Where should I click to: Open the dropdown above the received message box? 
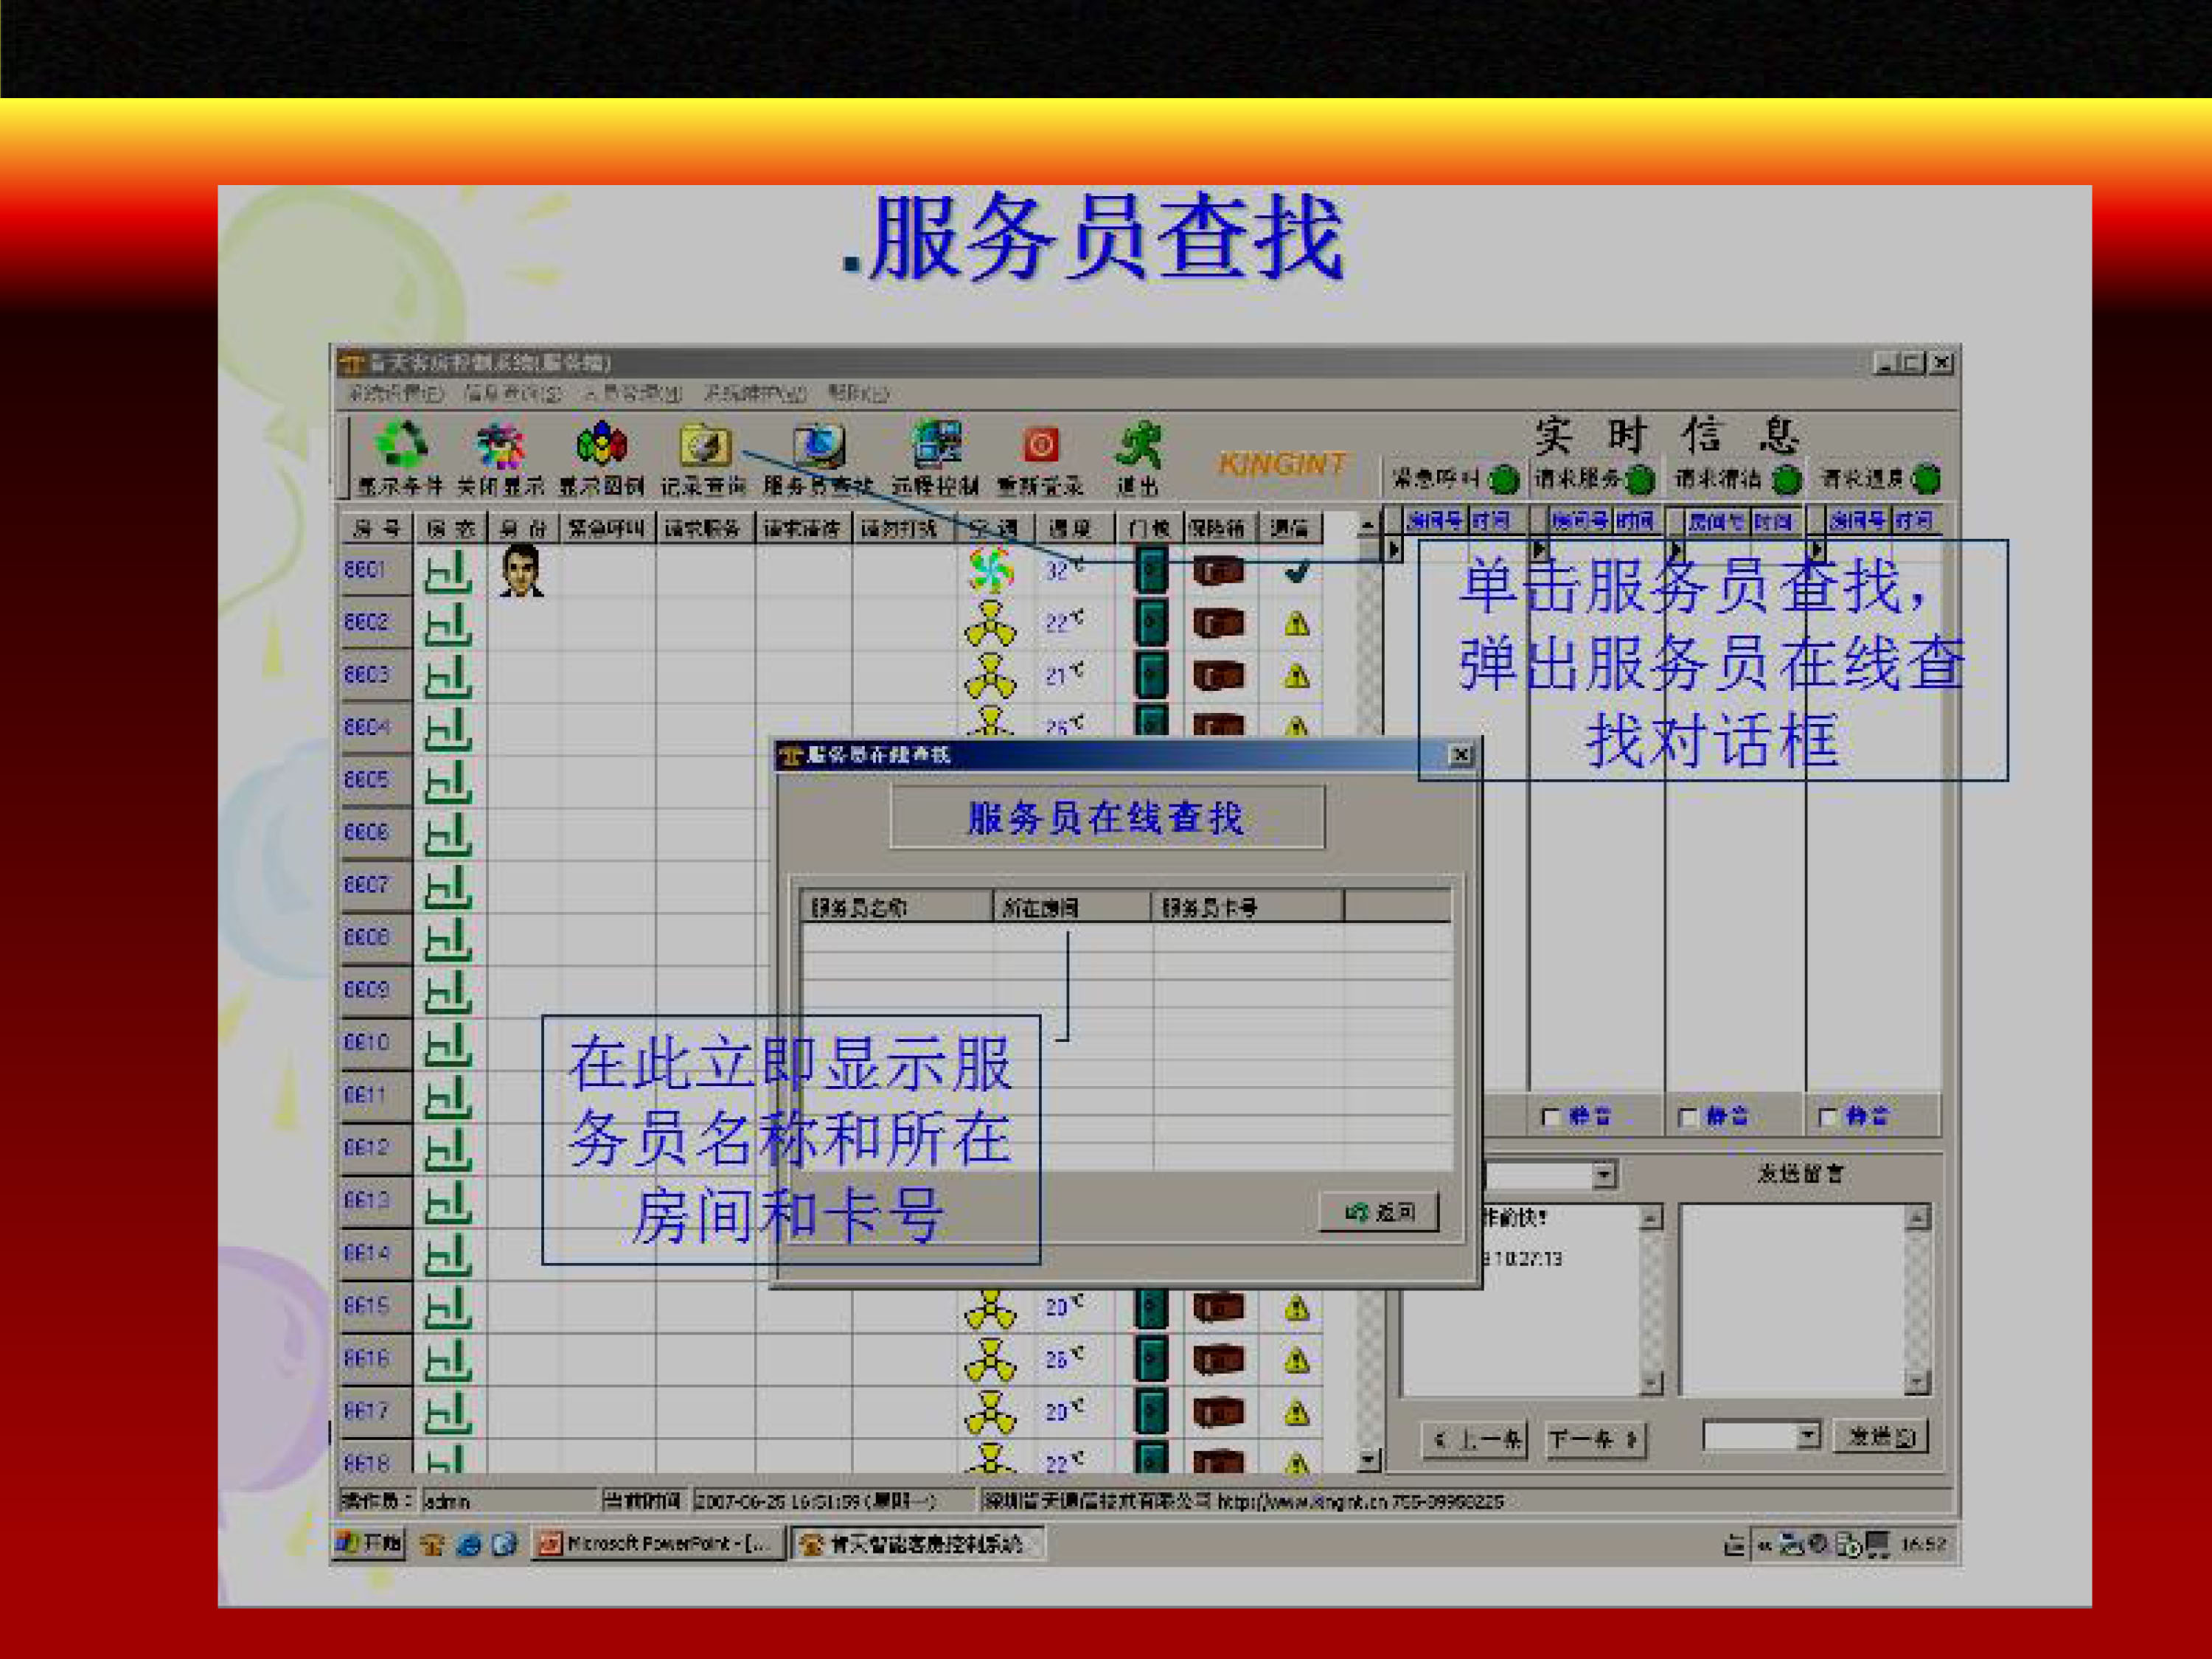pos(1603,1175)
